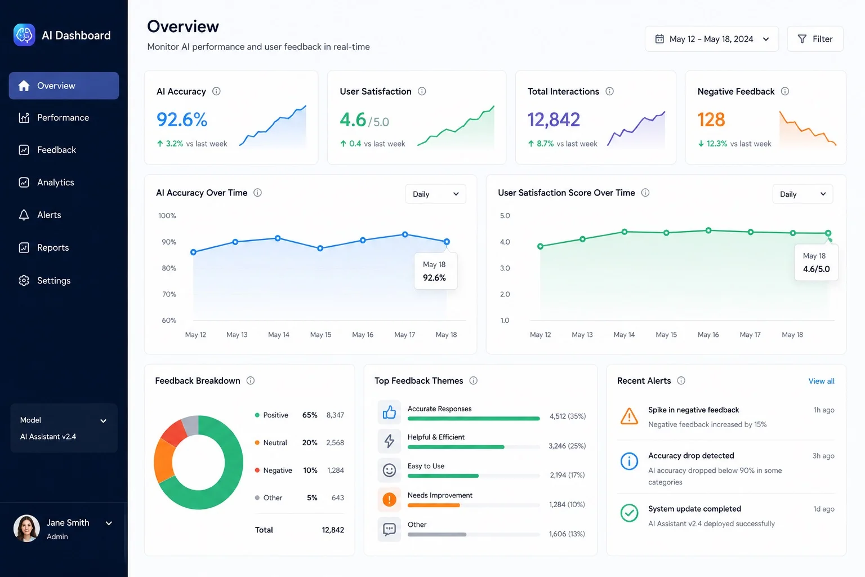Screen dimensions: 865x577
Task: Show info for Feedback Breakdown
Action: tap(251, 381)
